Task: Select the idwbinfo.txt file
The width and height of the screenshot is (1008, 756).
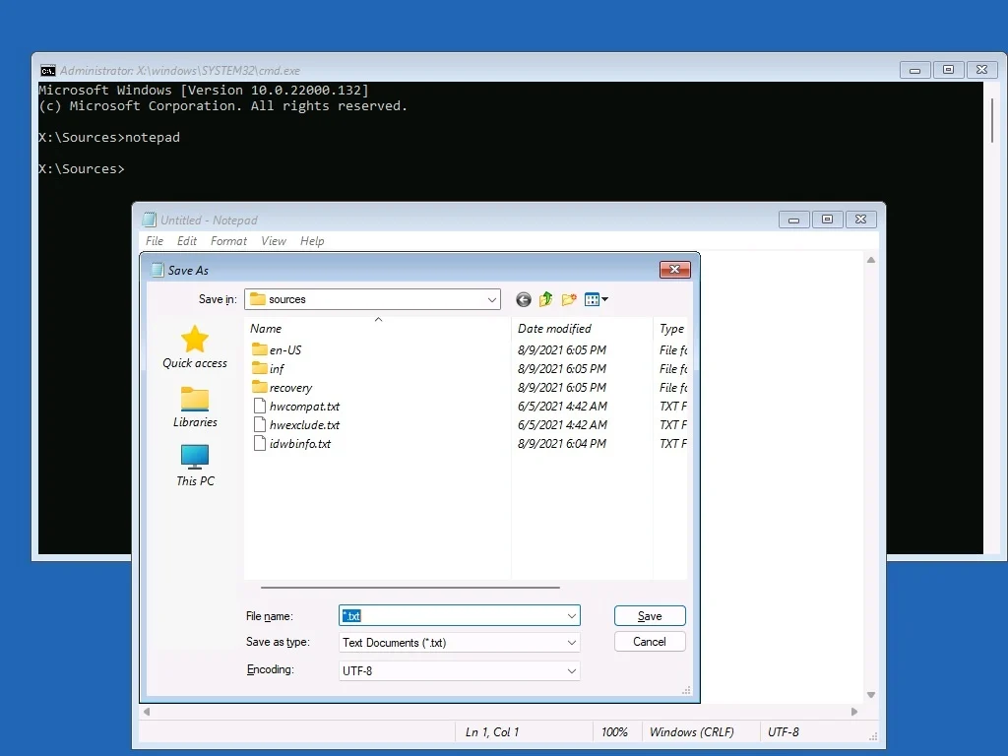Action: [x=291, y=444]
